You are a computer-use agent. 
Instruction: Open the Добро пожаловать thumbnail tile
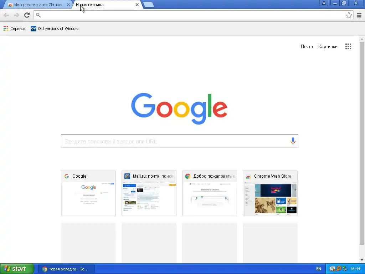pos(210,193)
